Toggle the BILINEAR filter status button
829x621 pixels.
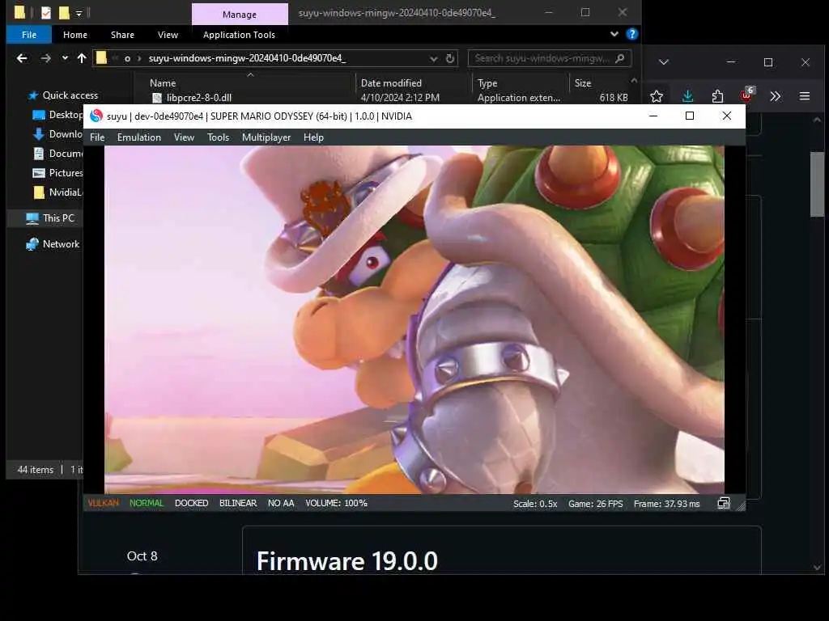tap(238, 503)
